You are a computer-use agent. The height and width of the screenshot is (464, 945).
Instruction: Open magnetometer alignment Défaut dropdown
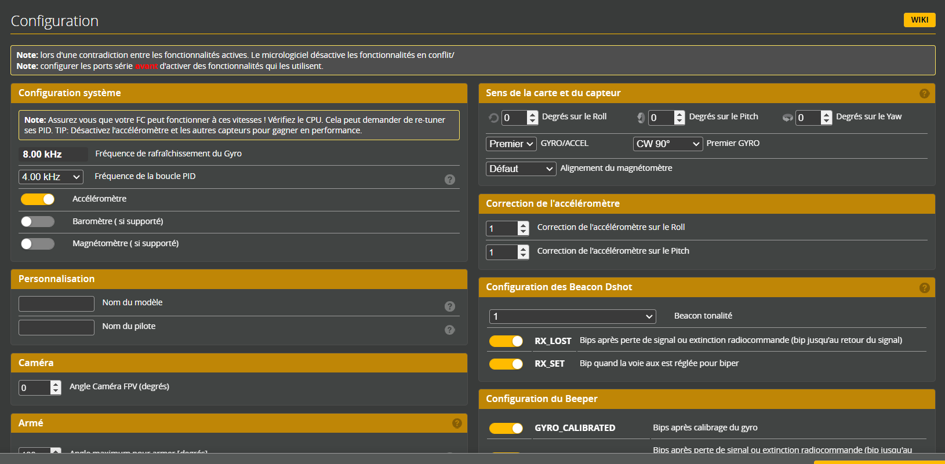pyautogui.click(x=521, y=169)
